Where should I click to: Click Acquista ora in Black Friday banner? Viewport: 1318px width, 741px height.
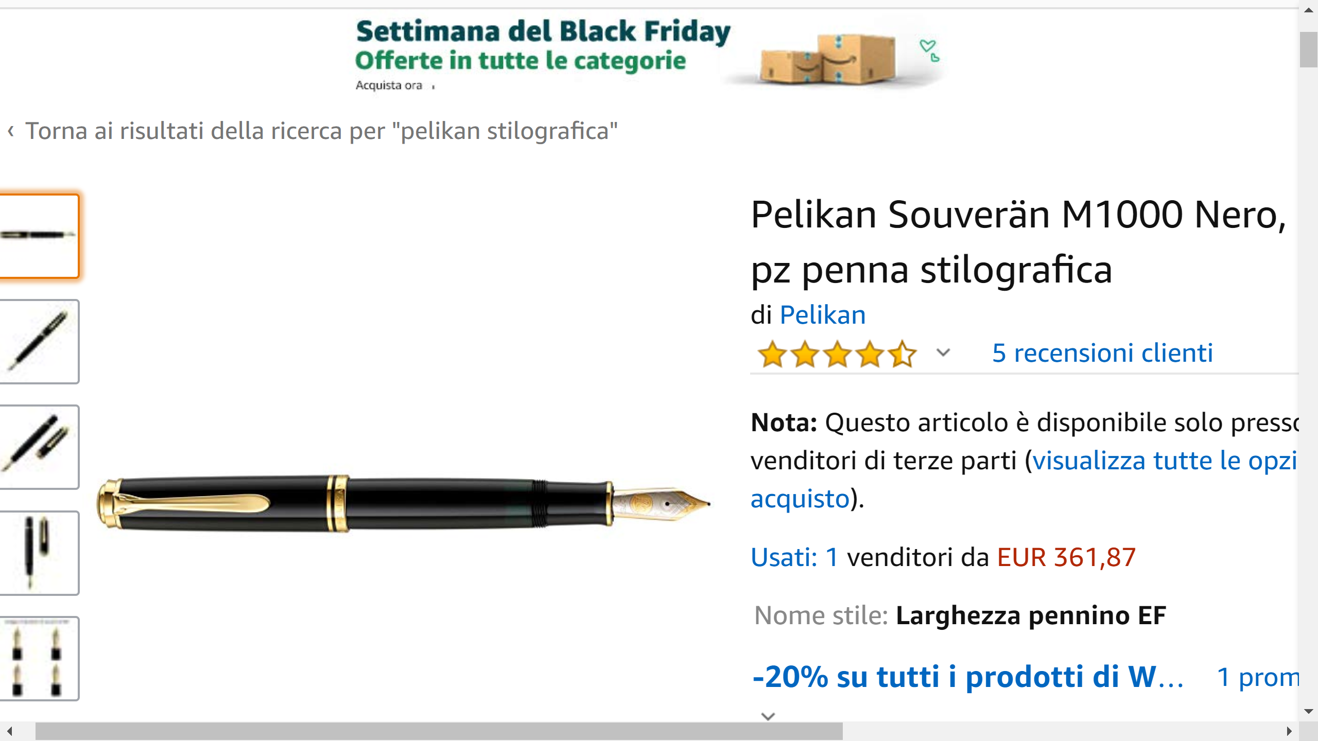(389, 85)
